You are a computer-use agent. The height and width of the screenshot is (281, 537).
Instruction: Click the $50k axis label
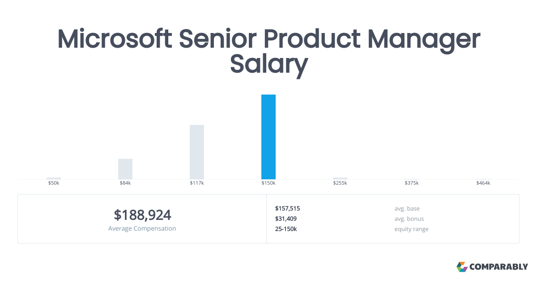click(x=54, y=183)
